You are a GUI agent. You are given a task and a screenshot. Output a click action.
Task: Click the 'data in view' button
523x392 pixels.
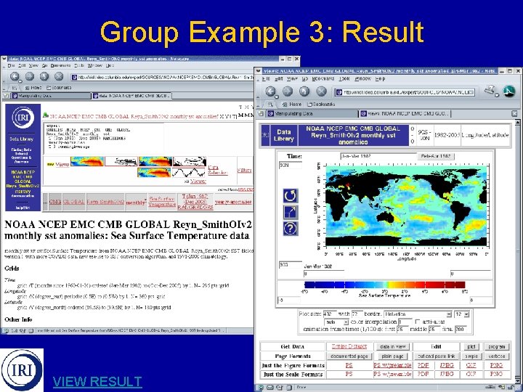(392, 347)
